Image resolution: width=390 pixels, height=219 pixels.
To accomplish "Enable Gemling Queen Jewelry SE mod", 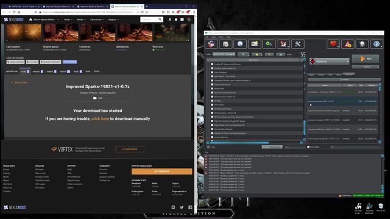I will (212, 68).
